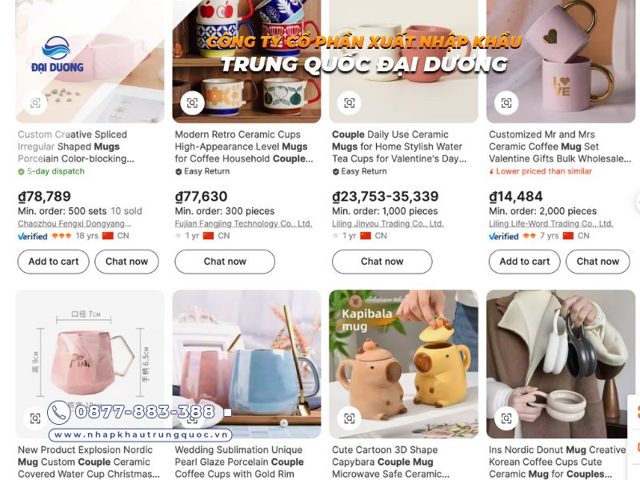Open Chaozhou Fengxi Dongyang supplier link
This screenshot has width=640, height=480.
pos(74,224)
